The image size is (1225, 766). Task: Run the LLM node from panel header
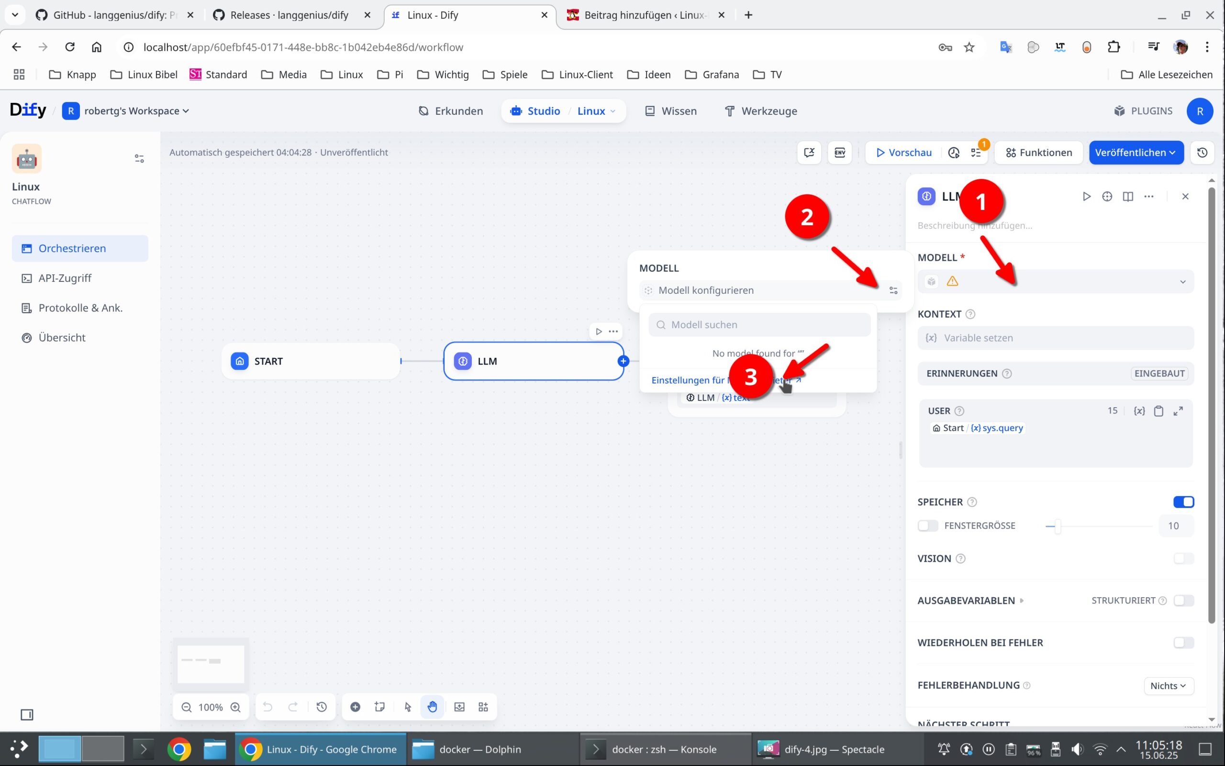click(1086, 197)
